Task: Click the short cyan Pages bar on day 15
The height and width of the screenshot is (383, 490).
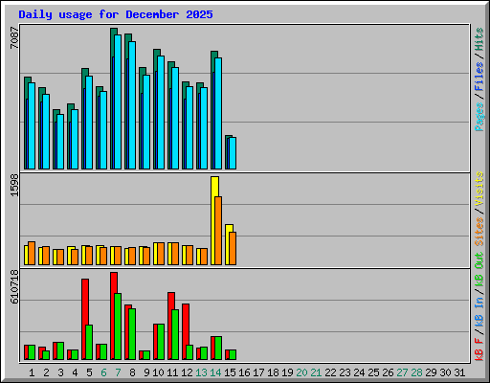Action: pyautogui.click(x=233, y=153)
